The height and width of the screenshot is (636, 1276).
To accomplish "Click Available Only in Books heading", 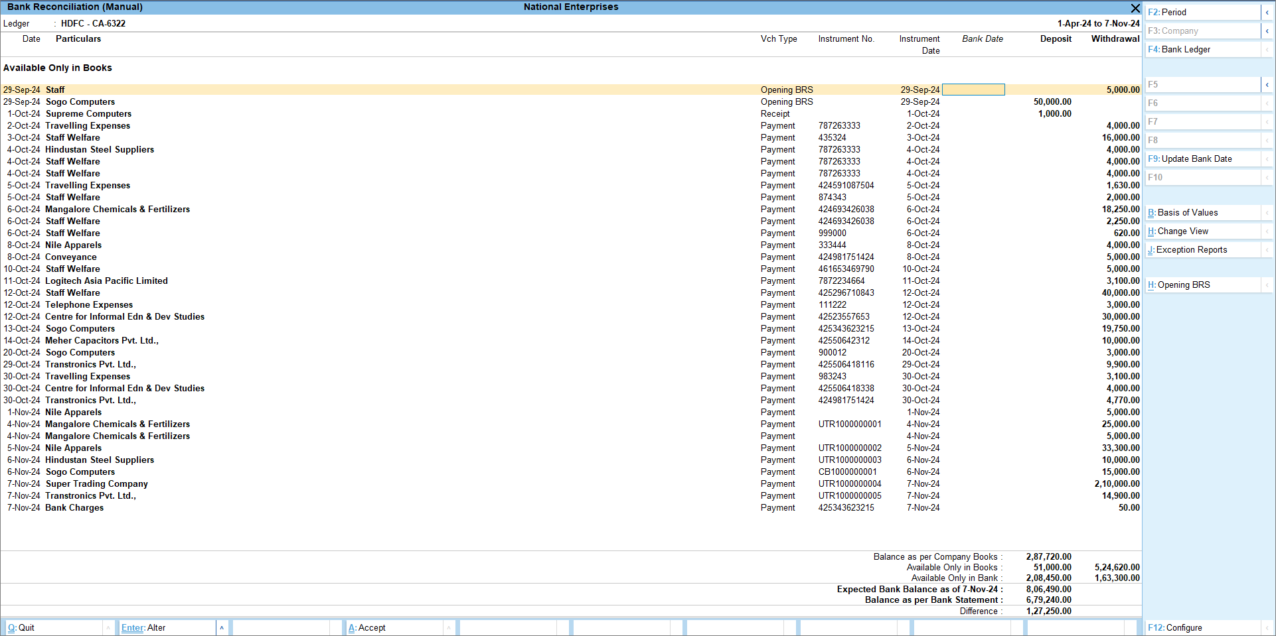I will 58,68.
